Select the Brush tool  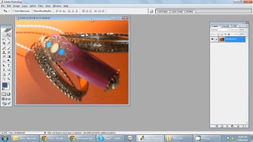(9, 48)
